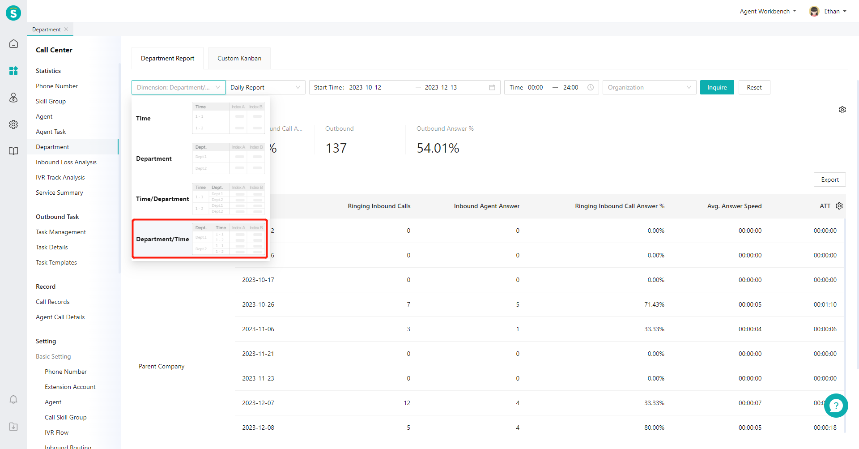The height and width of the screenshot is (449, 859).
Task: Select the Time/Department dimension option
Action: click(x=200, y=199)
